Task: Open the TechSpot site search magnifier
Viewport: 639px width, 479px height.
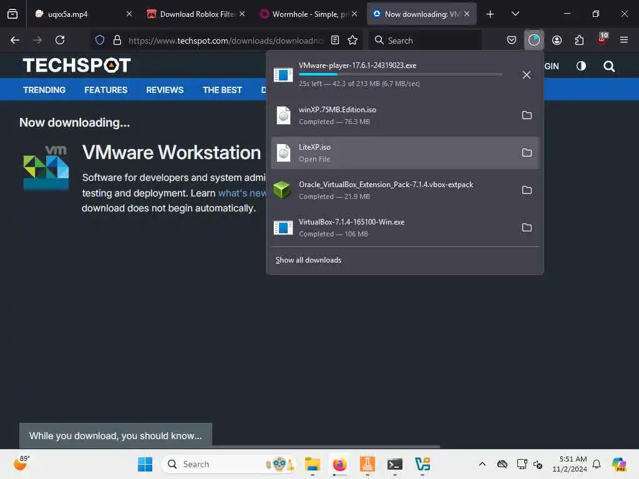Action: (609, 66)
